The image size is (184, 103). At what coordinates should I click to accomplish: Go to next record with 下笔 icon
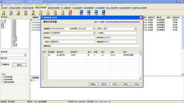(96, 13)
